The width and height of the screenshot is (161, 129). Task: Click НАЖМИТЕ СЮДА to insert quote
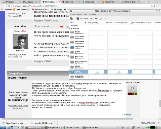coord(18,100)
